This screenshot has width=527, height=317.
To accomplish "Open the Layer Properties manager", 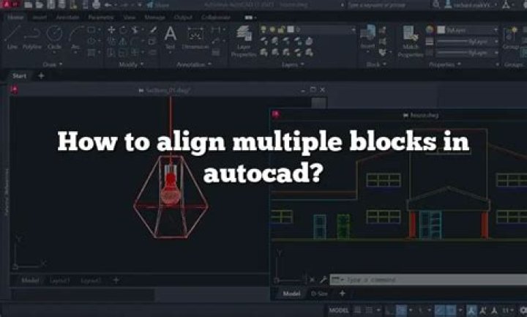I will click(244, 41).
